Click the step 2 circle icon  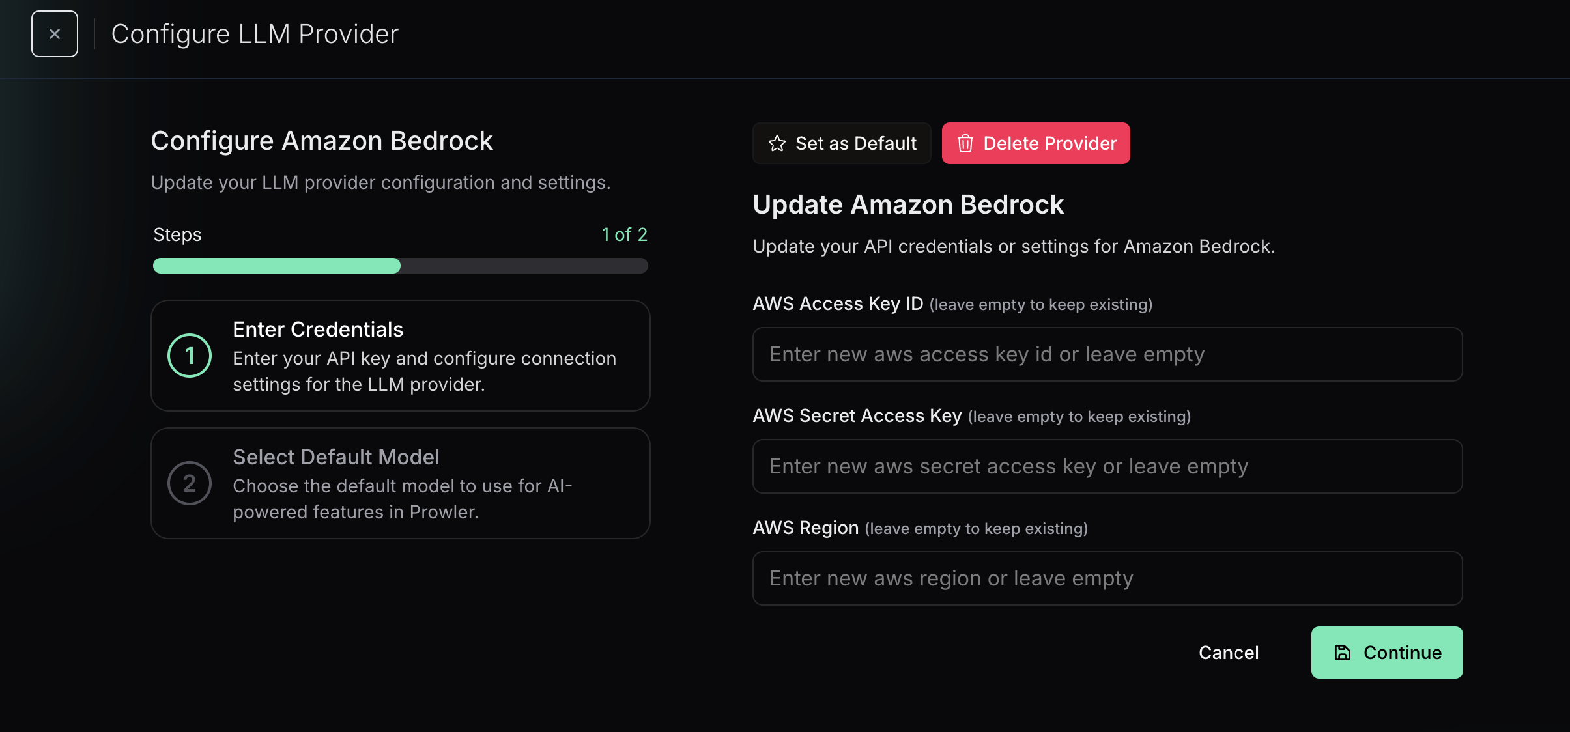tap(190, 483)
